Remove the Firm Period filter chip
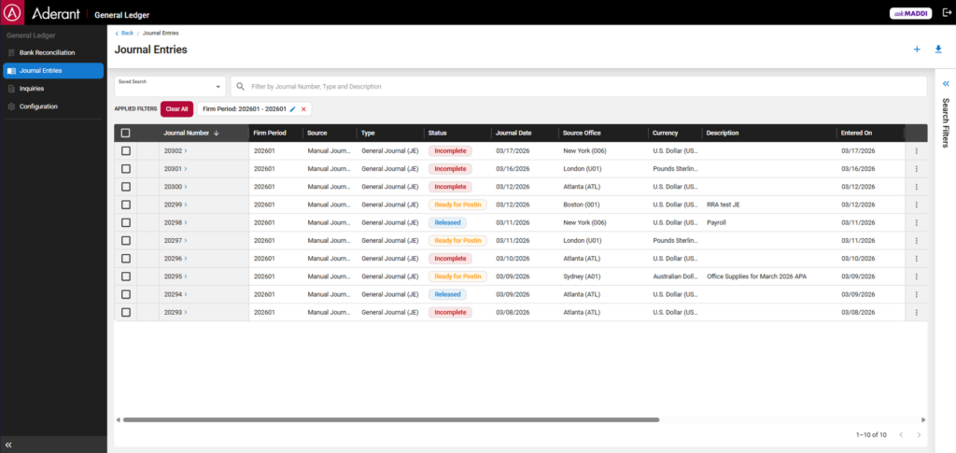 click(303, 109)
